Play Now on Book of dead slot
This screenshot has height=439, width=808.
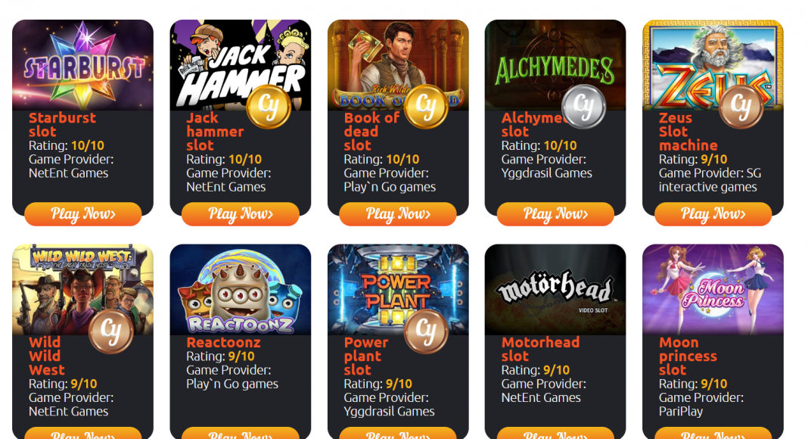[x=398, y=214]
